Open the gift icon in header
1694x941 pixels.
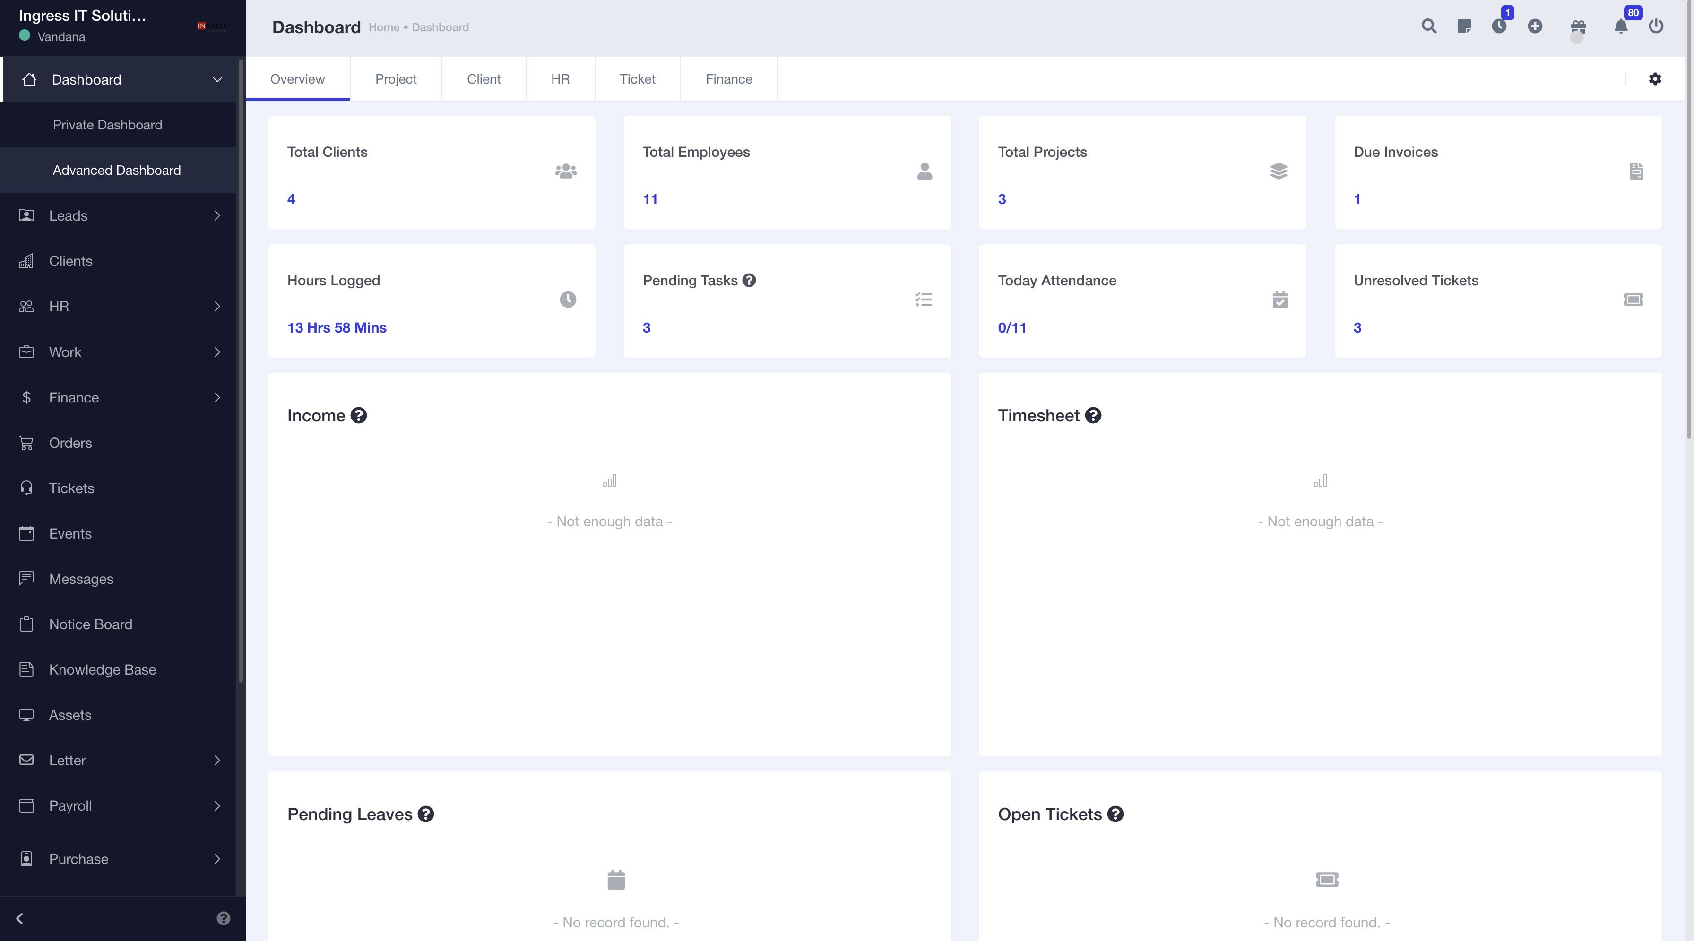(1578, 26)
